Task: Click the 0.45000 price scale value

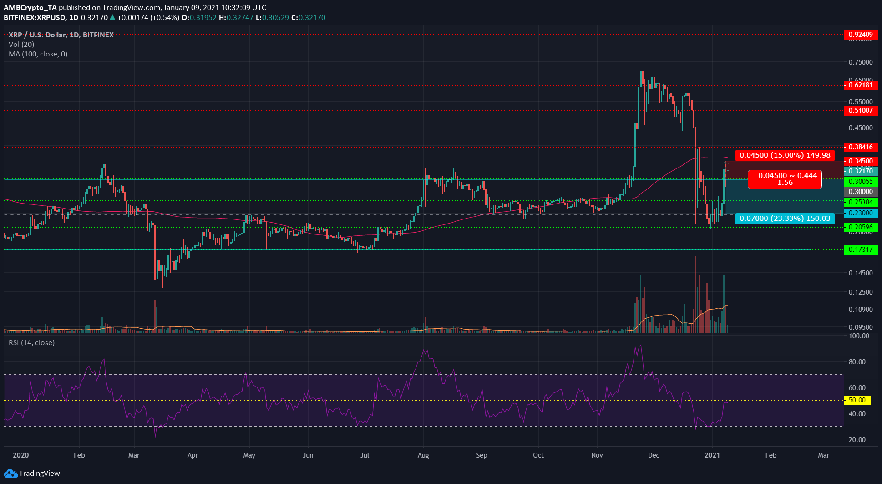Action: click(861, 127)
